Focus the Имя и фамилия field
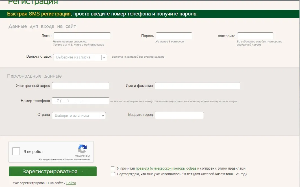This screenshot has height=187, width=300. (197, 86)
